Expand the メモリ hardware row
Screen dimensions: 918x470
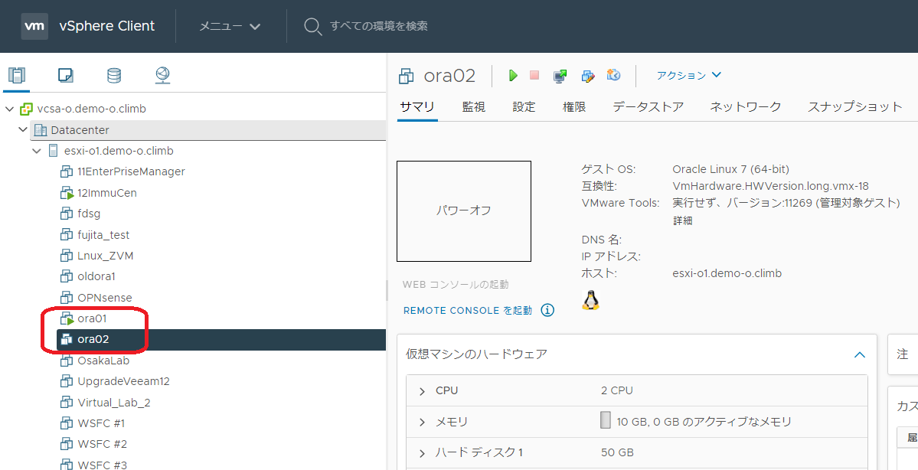coord(422,422)
